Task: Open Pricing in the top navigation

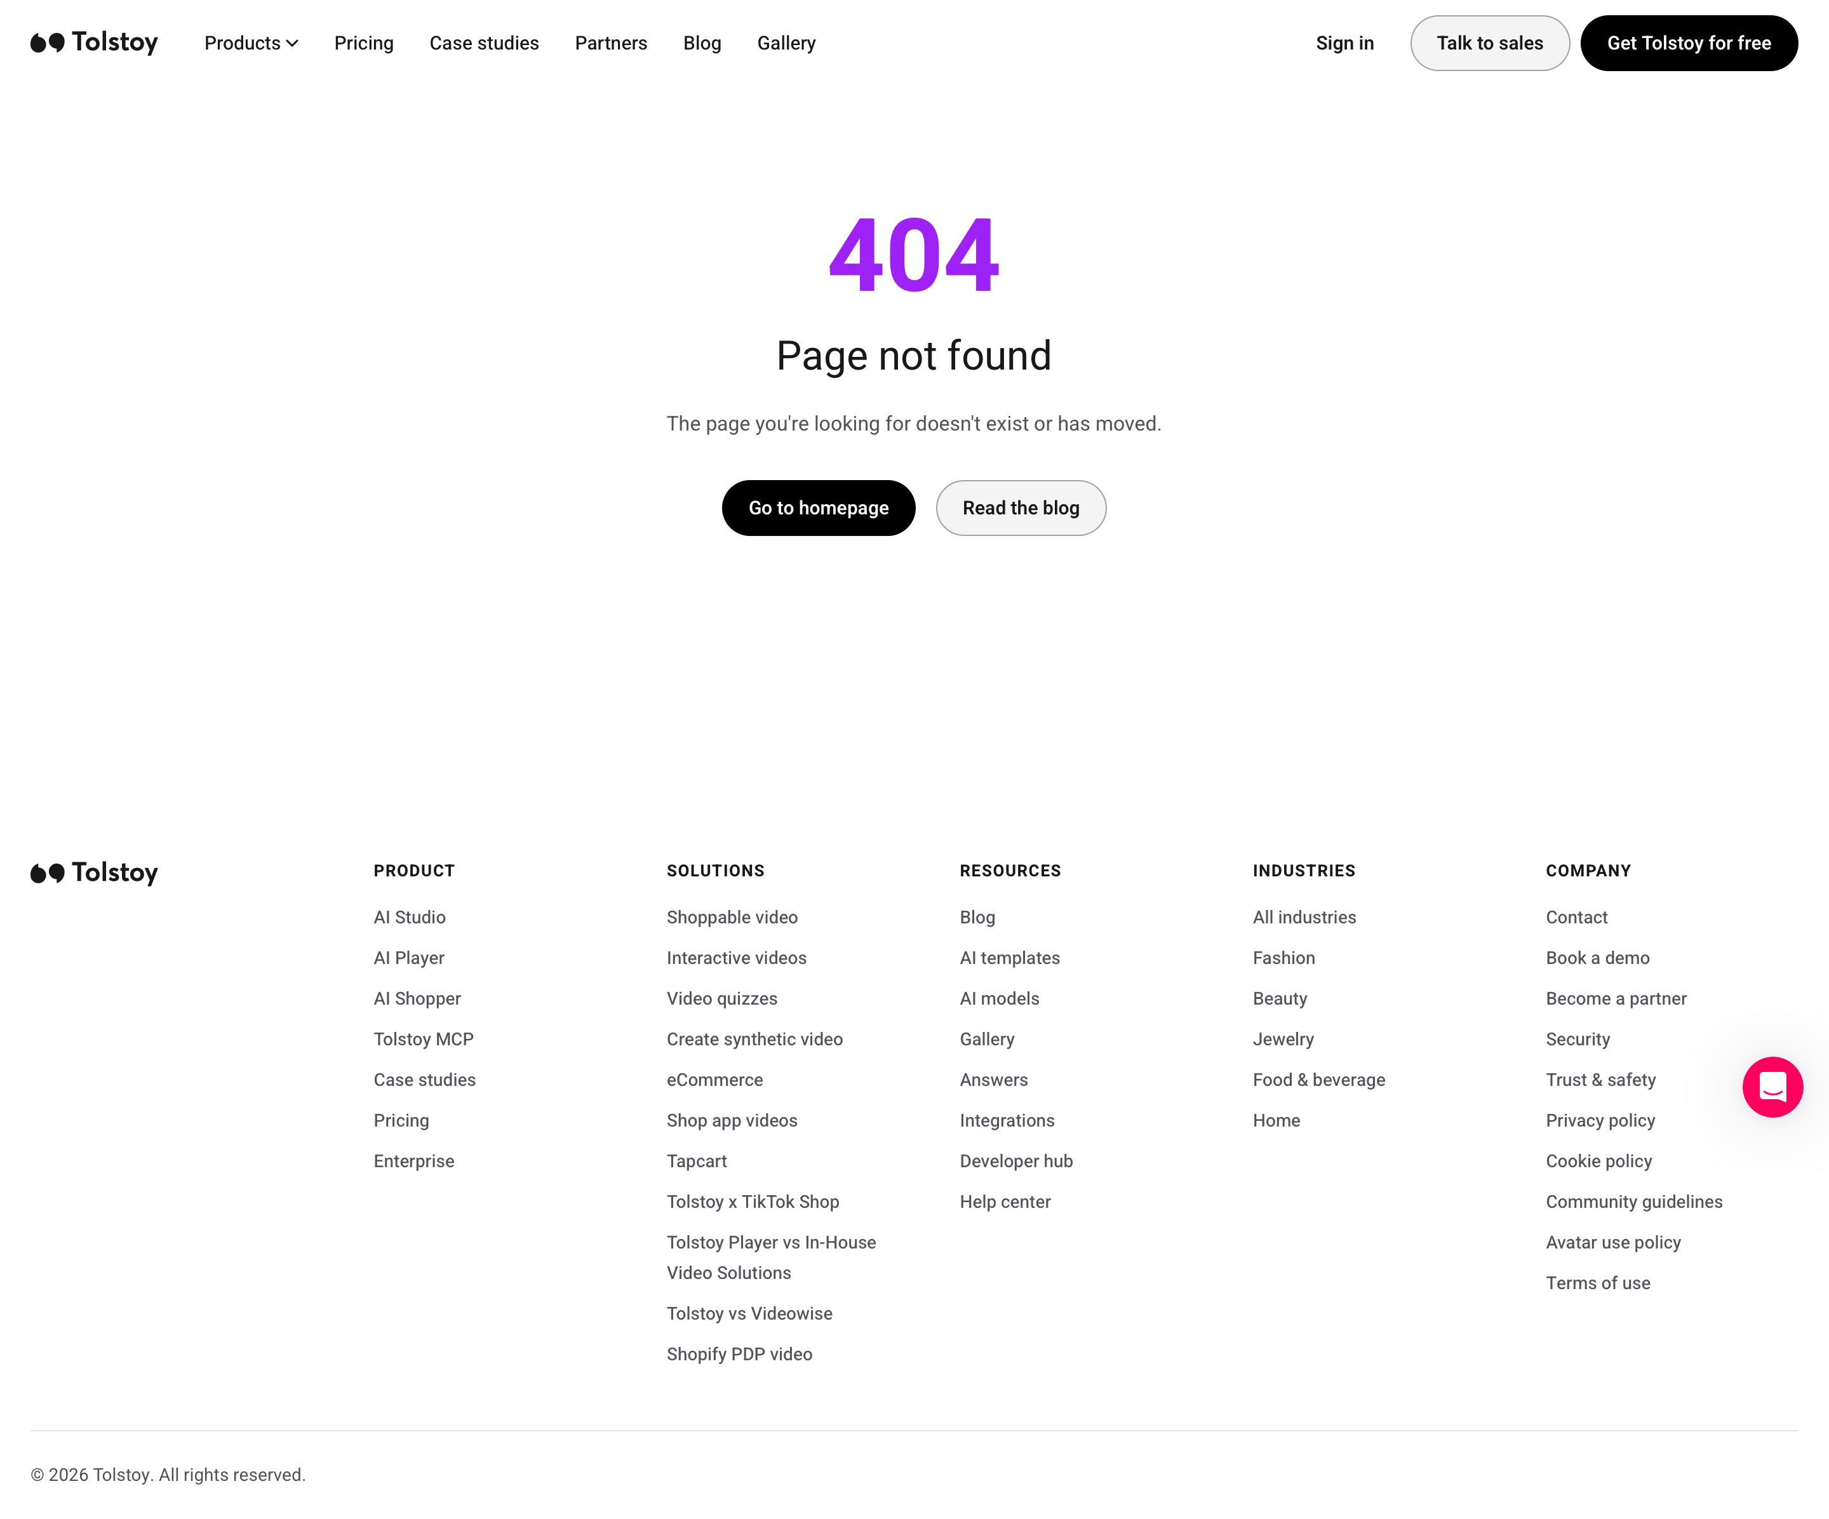Action: (364, 43)
